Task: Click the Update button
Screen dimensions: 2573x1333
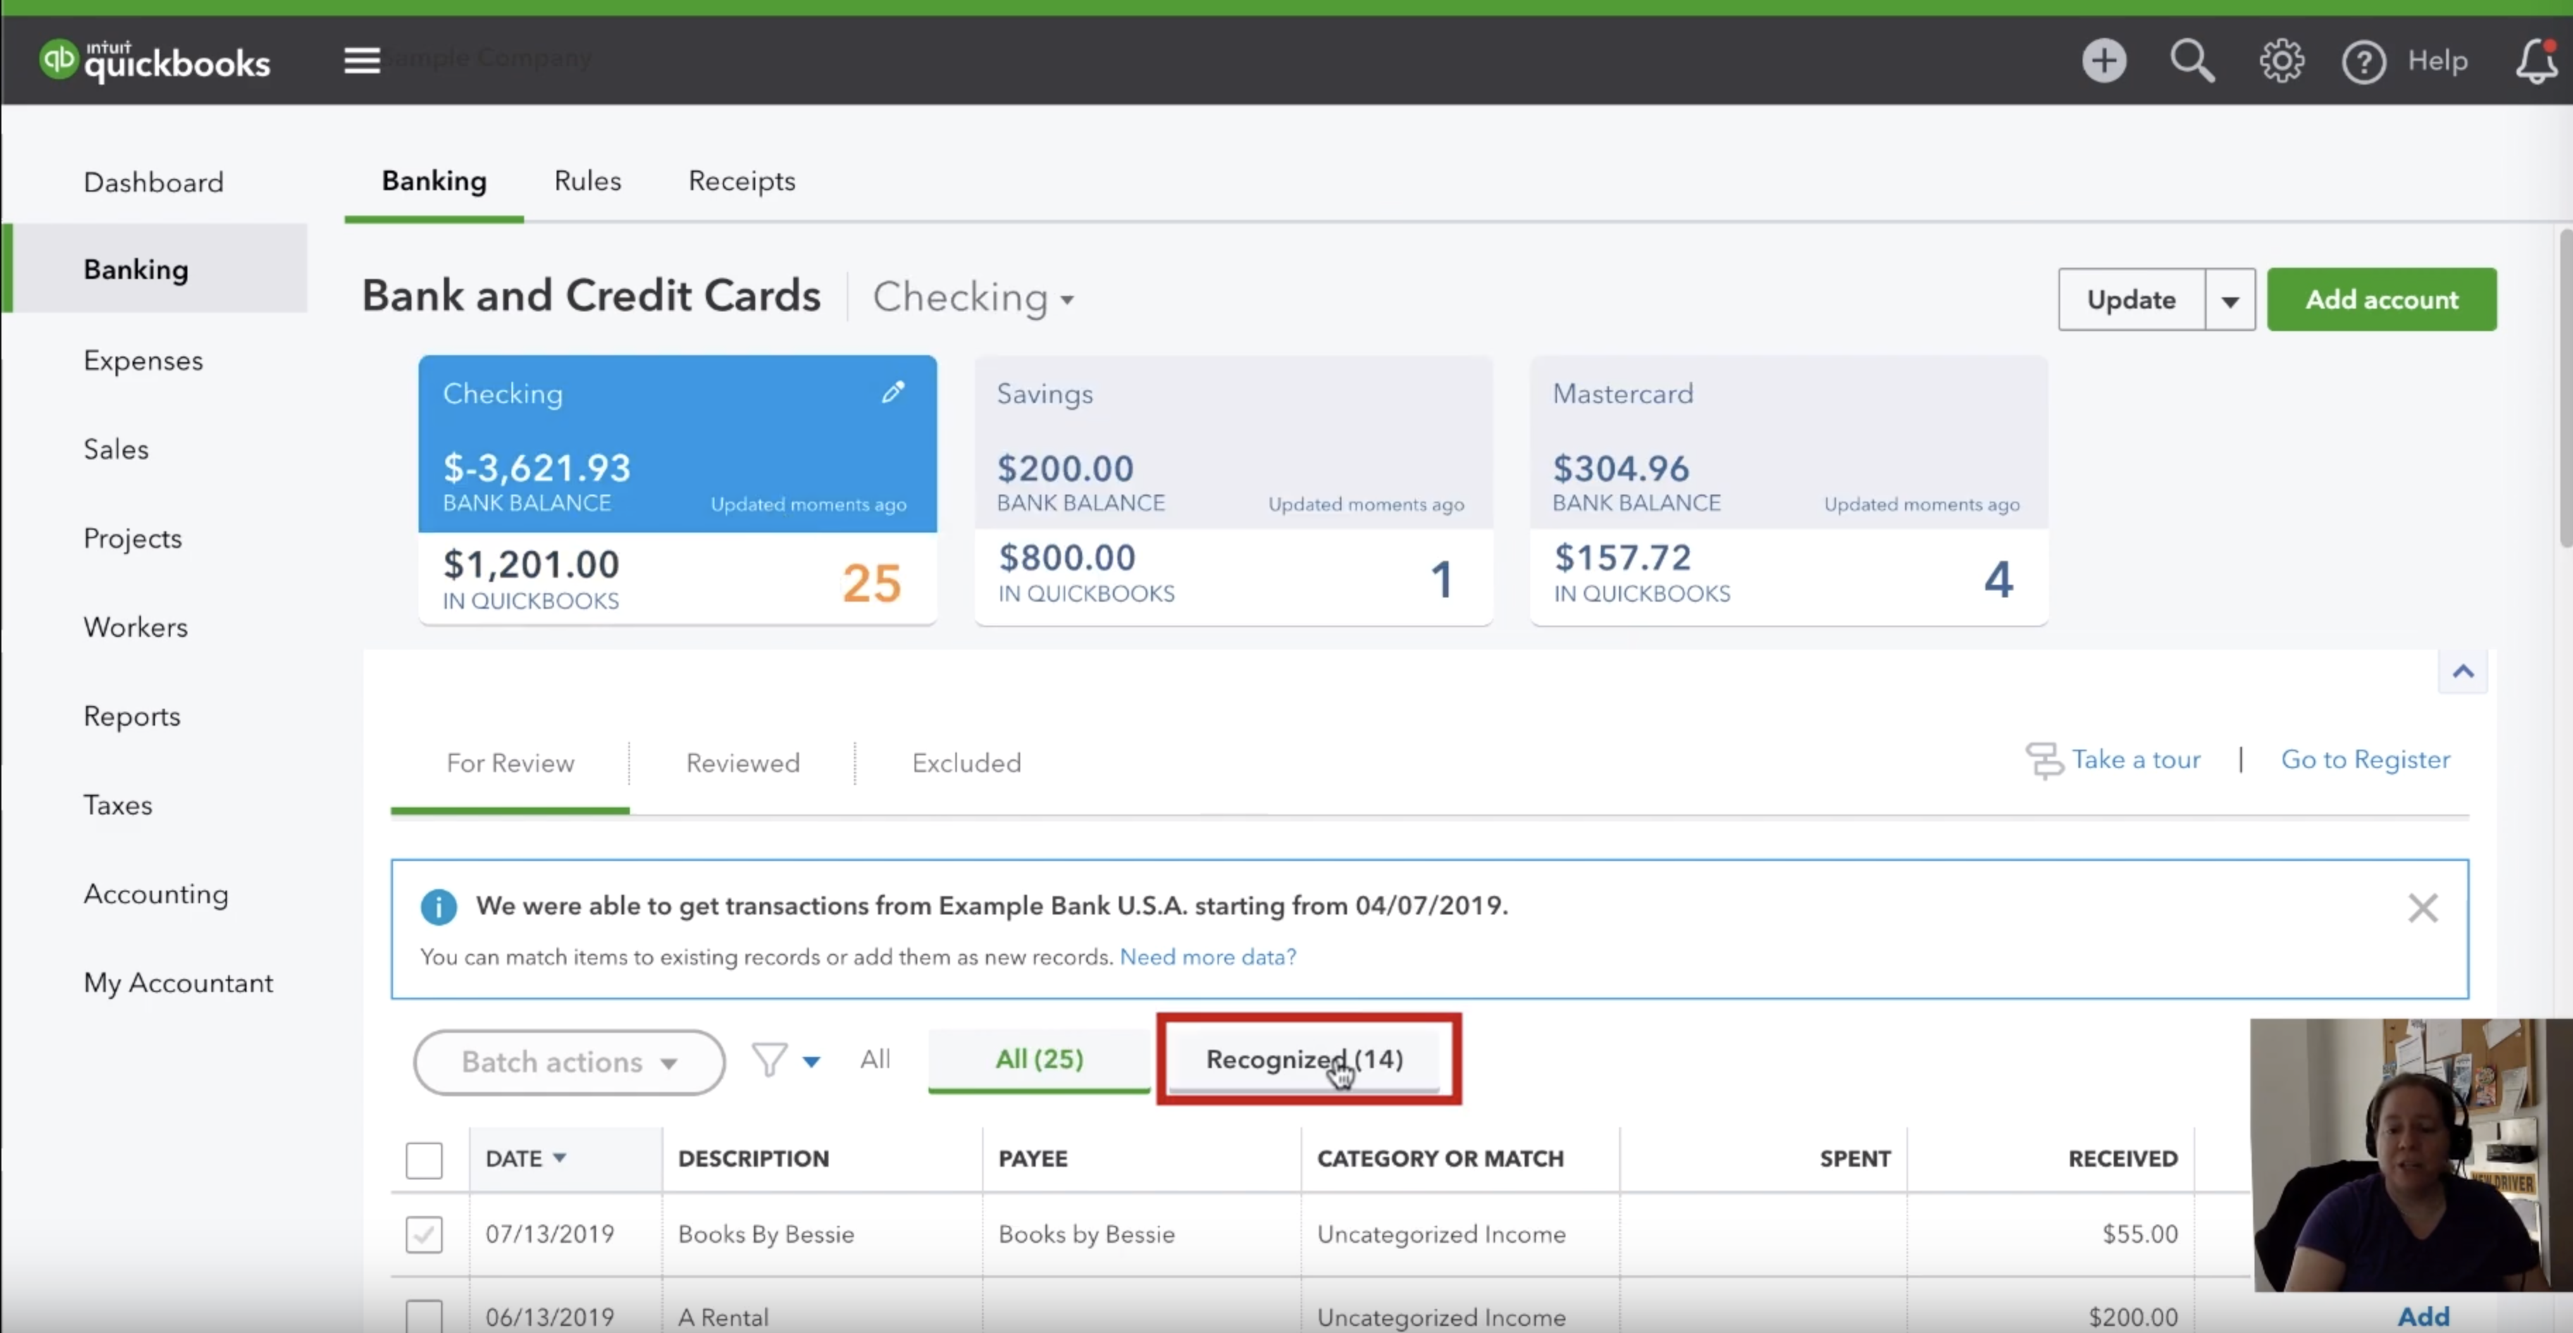Action: coord(2131,299)
